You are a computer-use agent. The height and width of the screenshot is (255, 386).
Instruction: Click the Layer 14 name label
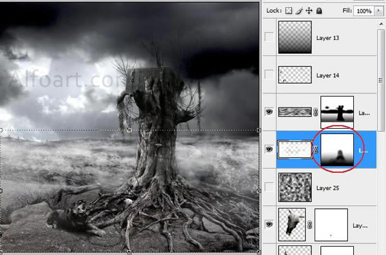(x=327, y=75)
